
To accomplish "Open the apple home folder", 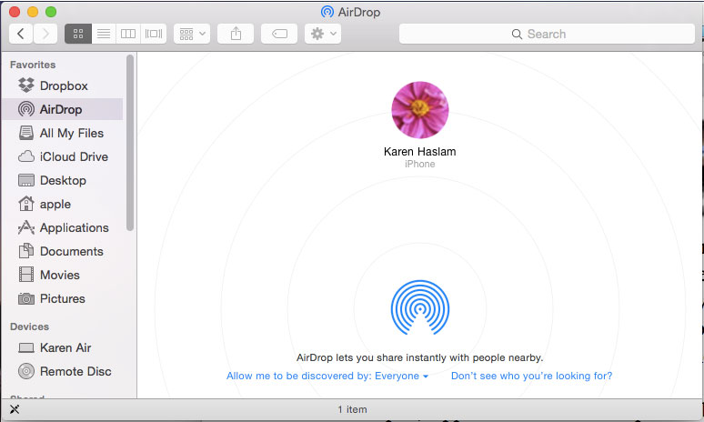I will pyautogui.click(x=62, y=205).
